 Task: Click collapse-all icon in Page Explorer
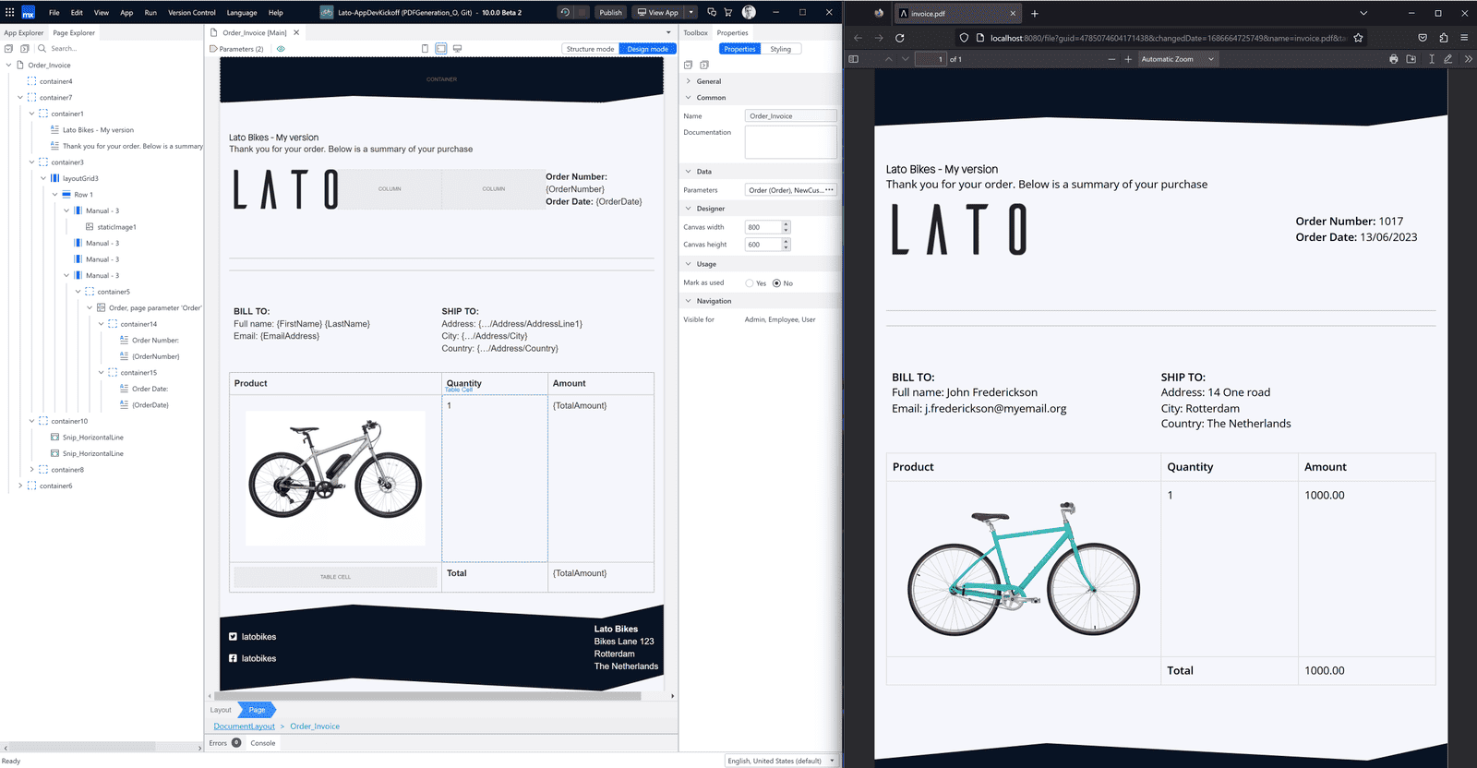[x=8, y=48]
